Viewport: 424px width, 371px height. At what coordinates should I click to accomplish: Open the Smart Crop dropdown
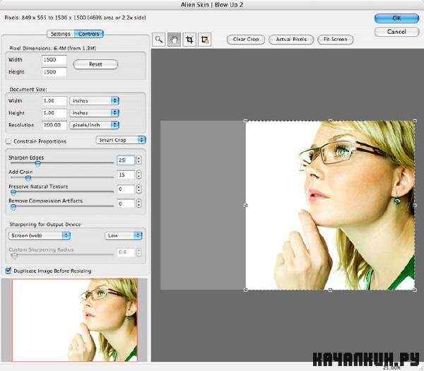(x=121, y=140)
